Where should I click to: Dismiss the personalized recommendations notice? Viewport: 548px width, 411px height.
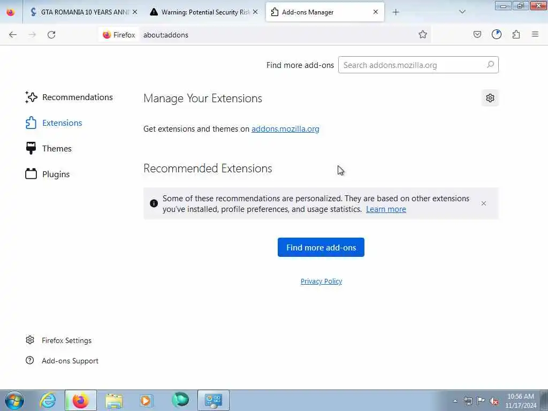coord(484,203)
